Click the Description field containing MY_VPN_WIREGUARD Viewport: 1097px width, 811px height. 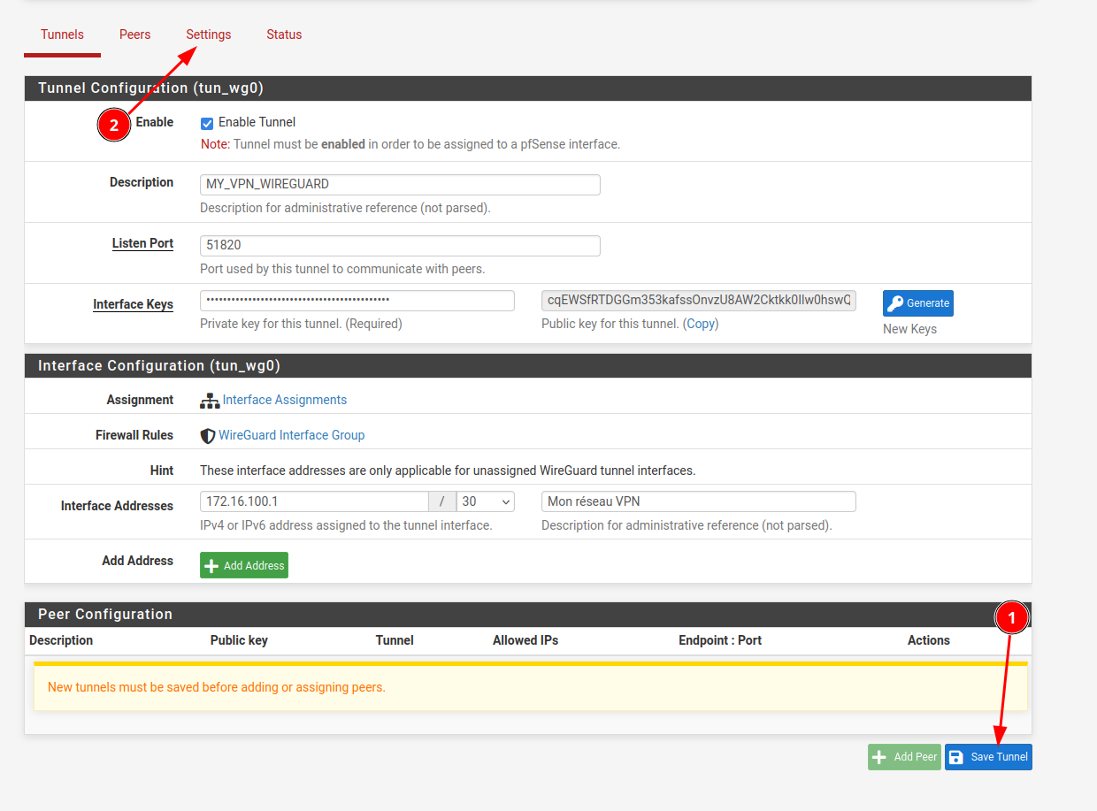(x=400, y=184)
